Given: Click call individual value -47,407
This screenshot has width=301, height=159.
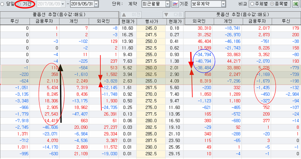Looking at the screenshot, I should click(x=80, y=114).
